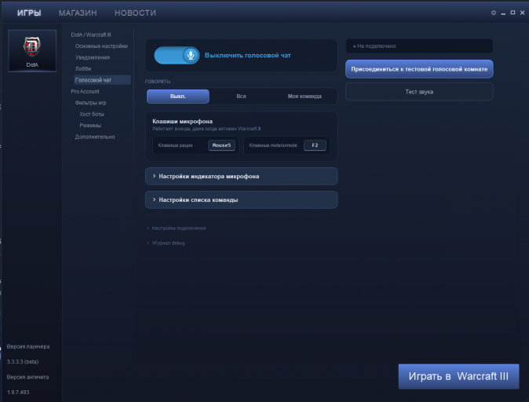
Task: Maximize the launcher window
Action: point(513,13)
